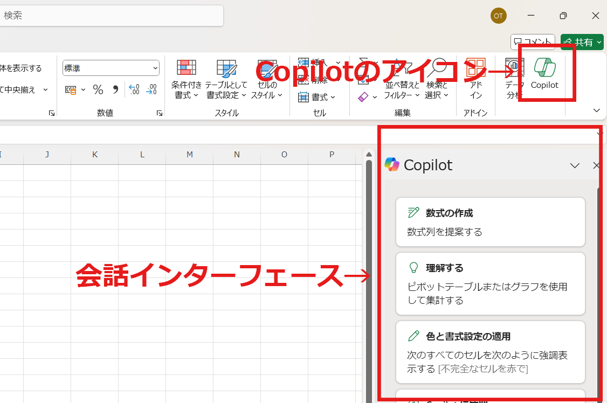
Task: Click the vertical scrollbar up arrow
Action: coord(369,155)
